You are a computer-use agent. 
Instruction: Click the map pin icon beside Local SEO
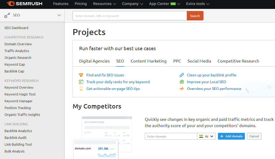(x=182, y=82)
